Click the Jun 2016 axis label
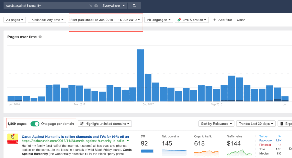Screen dimensions: 292x158 [14, 104]
